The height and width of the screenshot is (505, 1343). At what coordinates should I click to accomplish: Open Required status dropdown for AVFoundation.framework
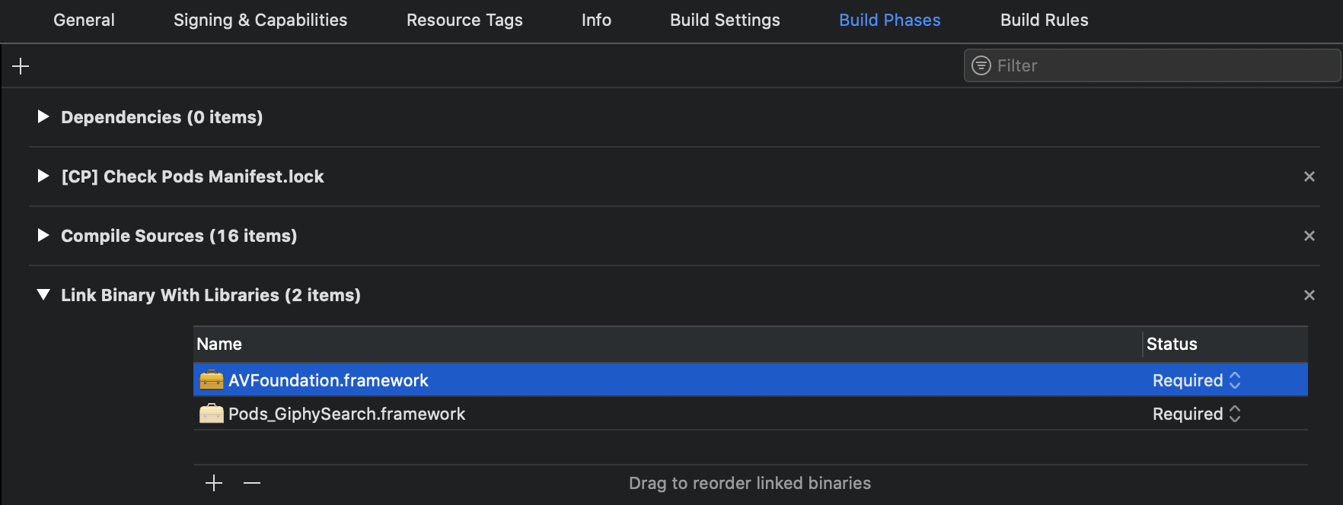pyautogui.click(x=1197, y=380)
